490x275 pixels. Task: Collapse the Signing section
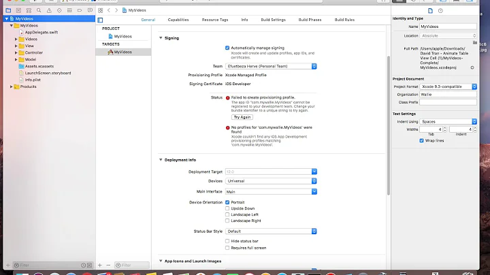(161, 38)
